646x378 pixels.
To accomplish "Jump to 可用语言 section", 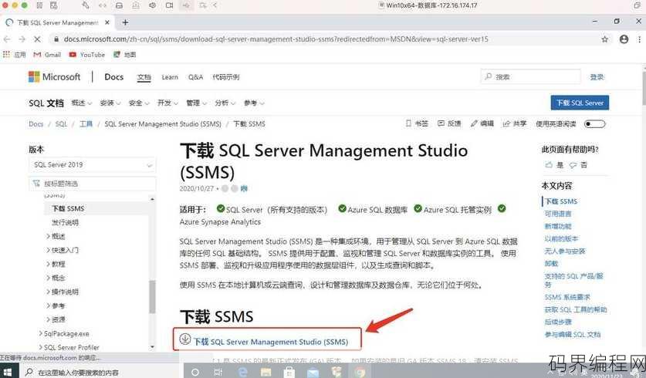I will 558,214.
